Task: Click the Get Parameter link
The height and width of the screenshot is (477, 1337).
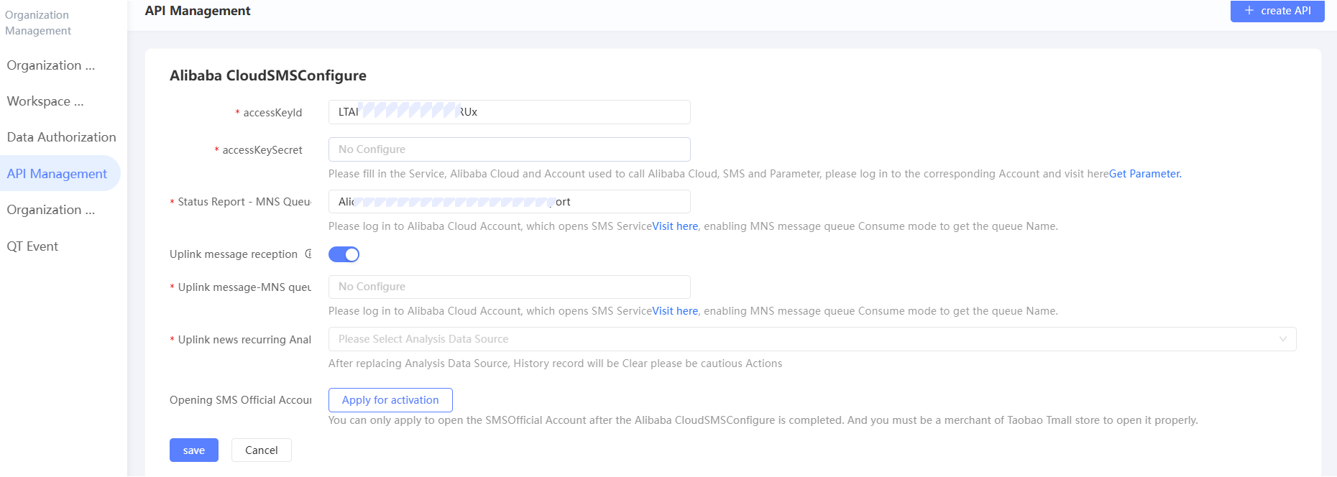Action: [x=1145, y=174]
